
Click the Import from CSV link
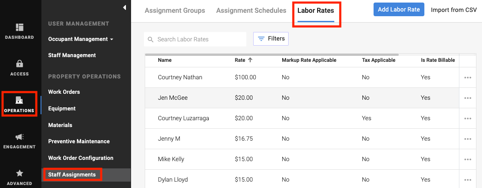tap(453, 9)
